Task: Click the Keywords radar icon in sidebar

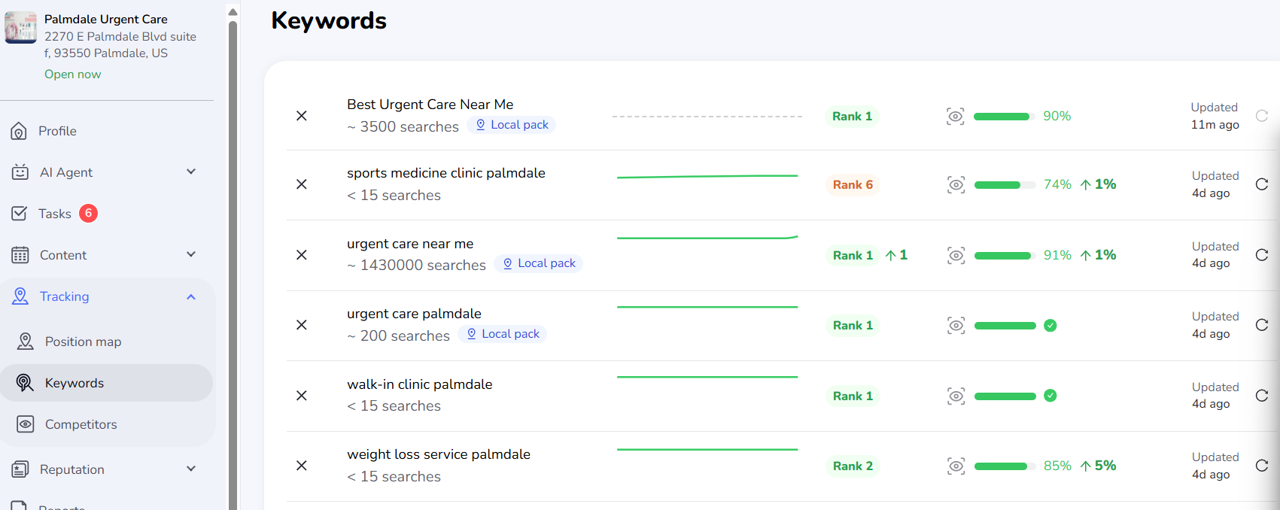Action: point(25,383)
